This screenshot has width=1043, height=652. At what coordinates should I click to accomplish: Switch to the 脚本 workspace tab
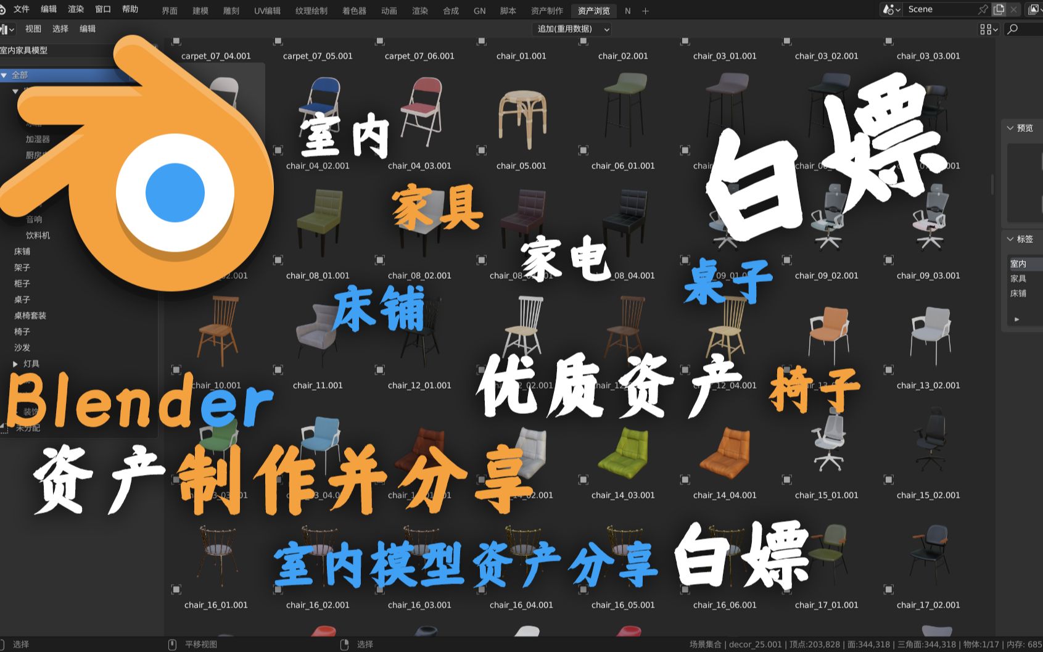point(508,10)
